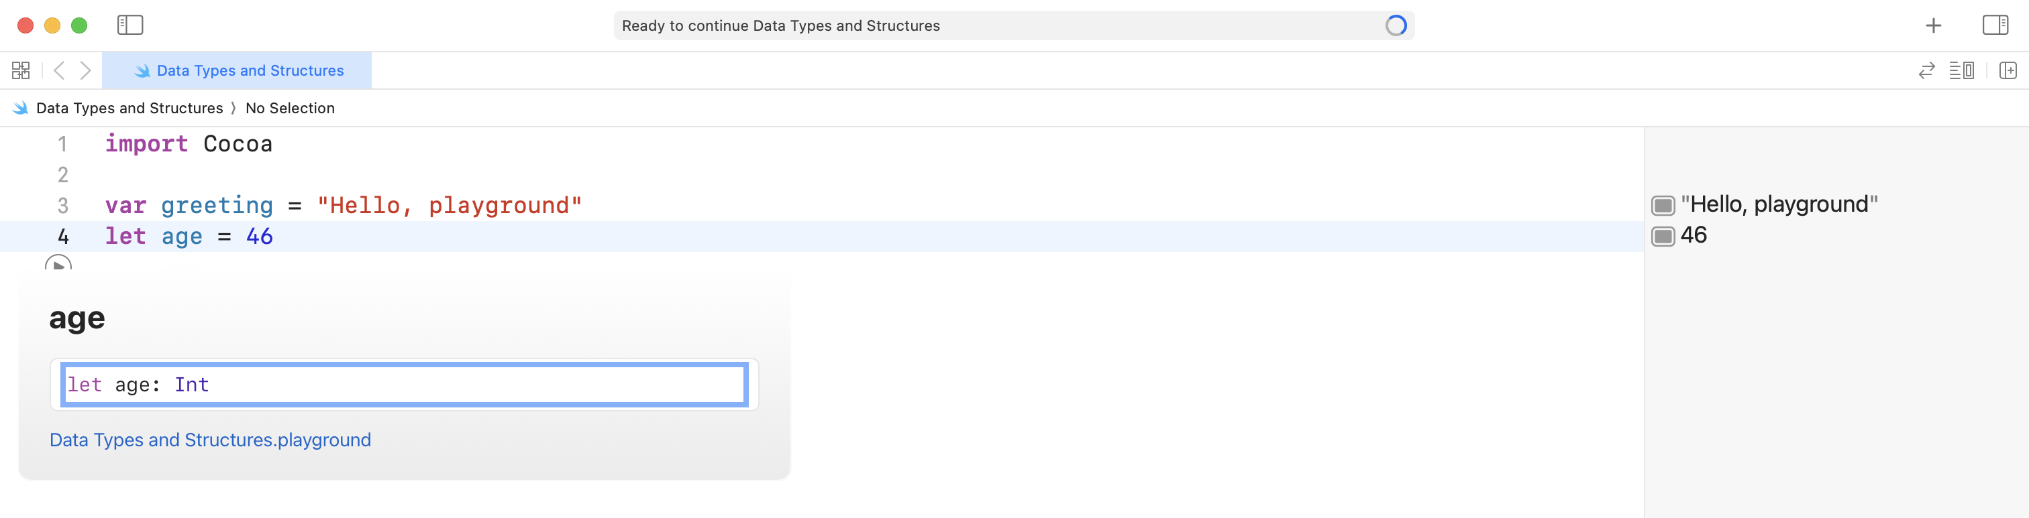This screenshot has height=518, width=2029.
Task: Open Data Types and Structures.playground link
Action: (x=210, y=440)
